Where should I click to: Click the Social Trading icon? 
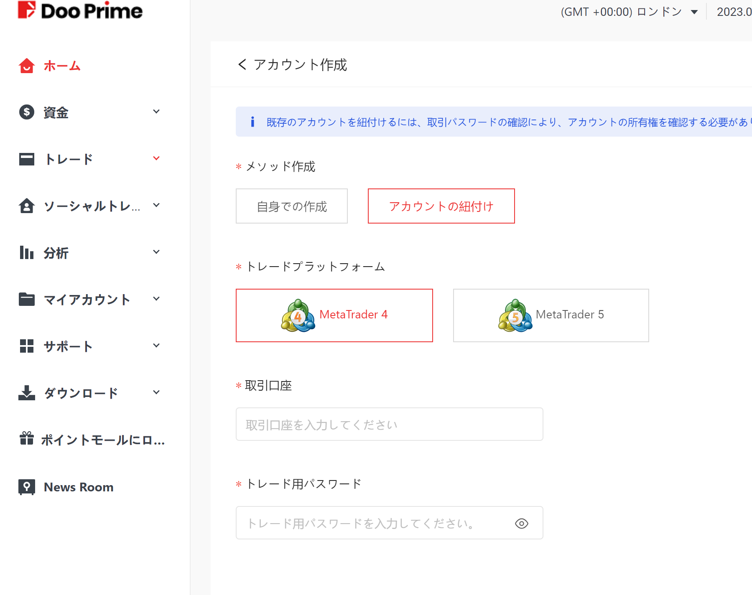[27, 206]
